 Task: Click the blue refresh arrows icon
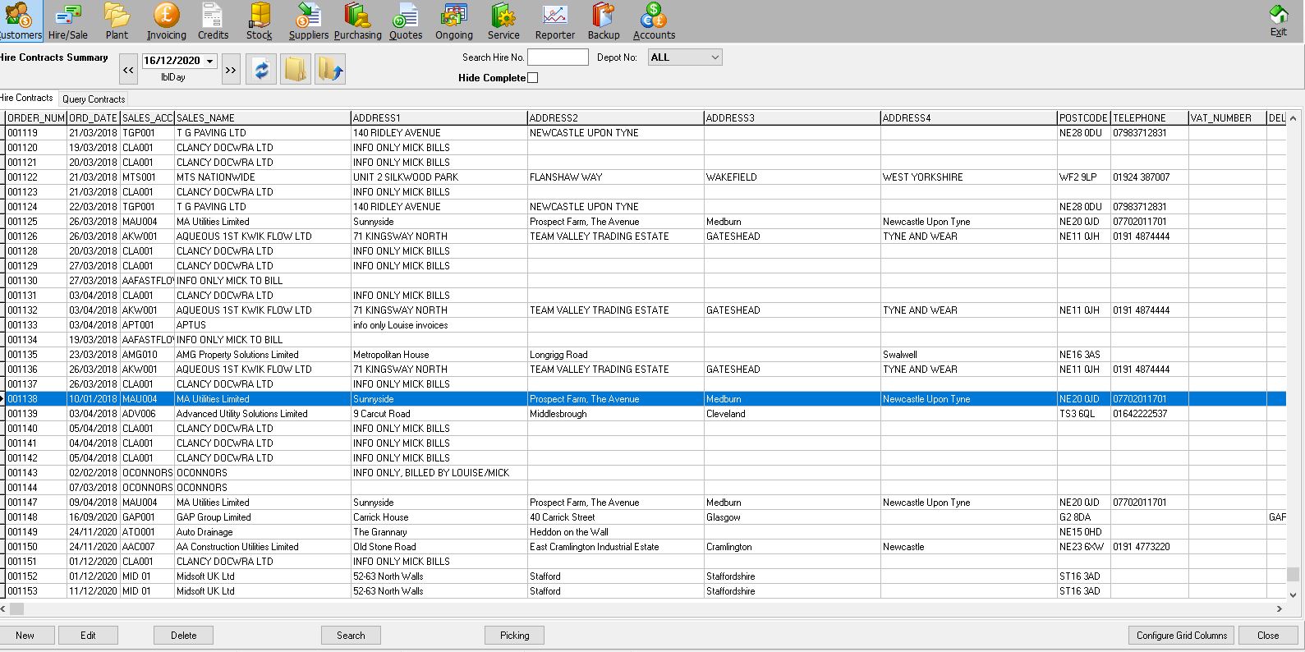coord(261,70)
